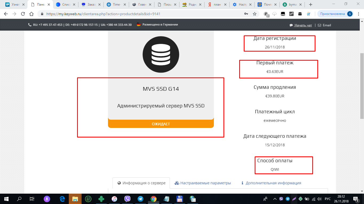Expand hidden system tray icons

click(275, 199)
